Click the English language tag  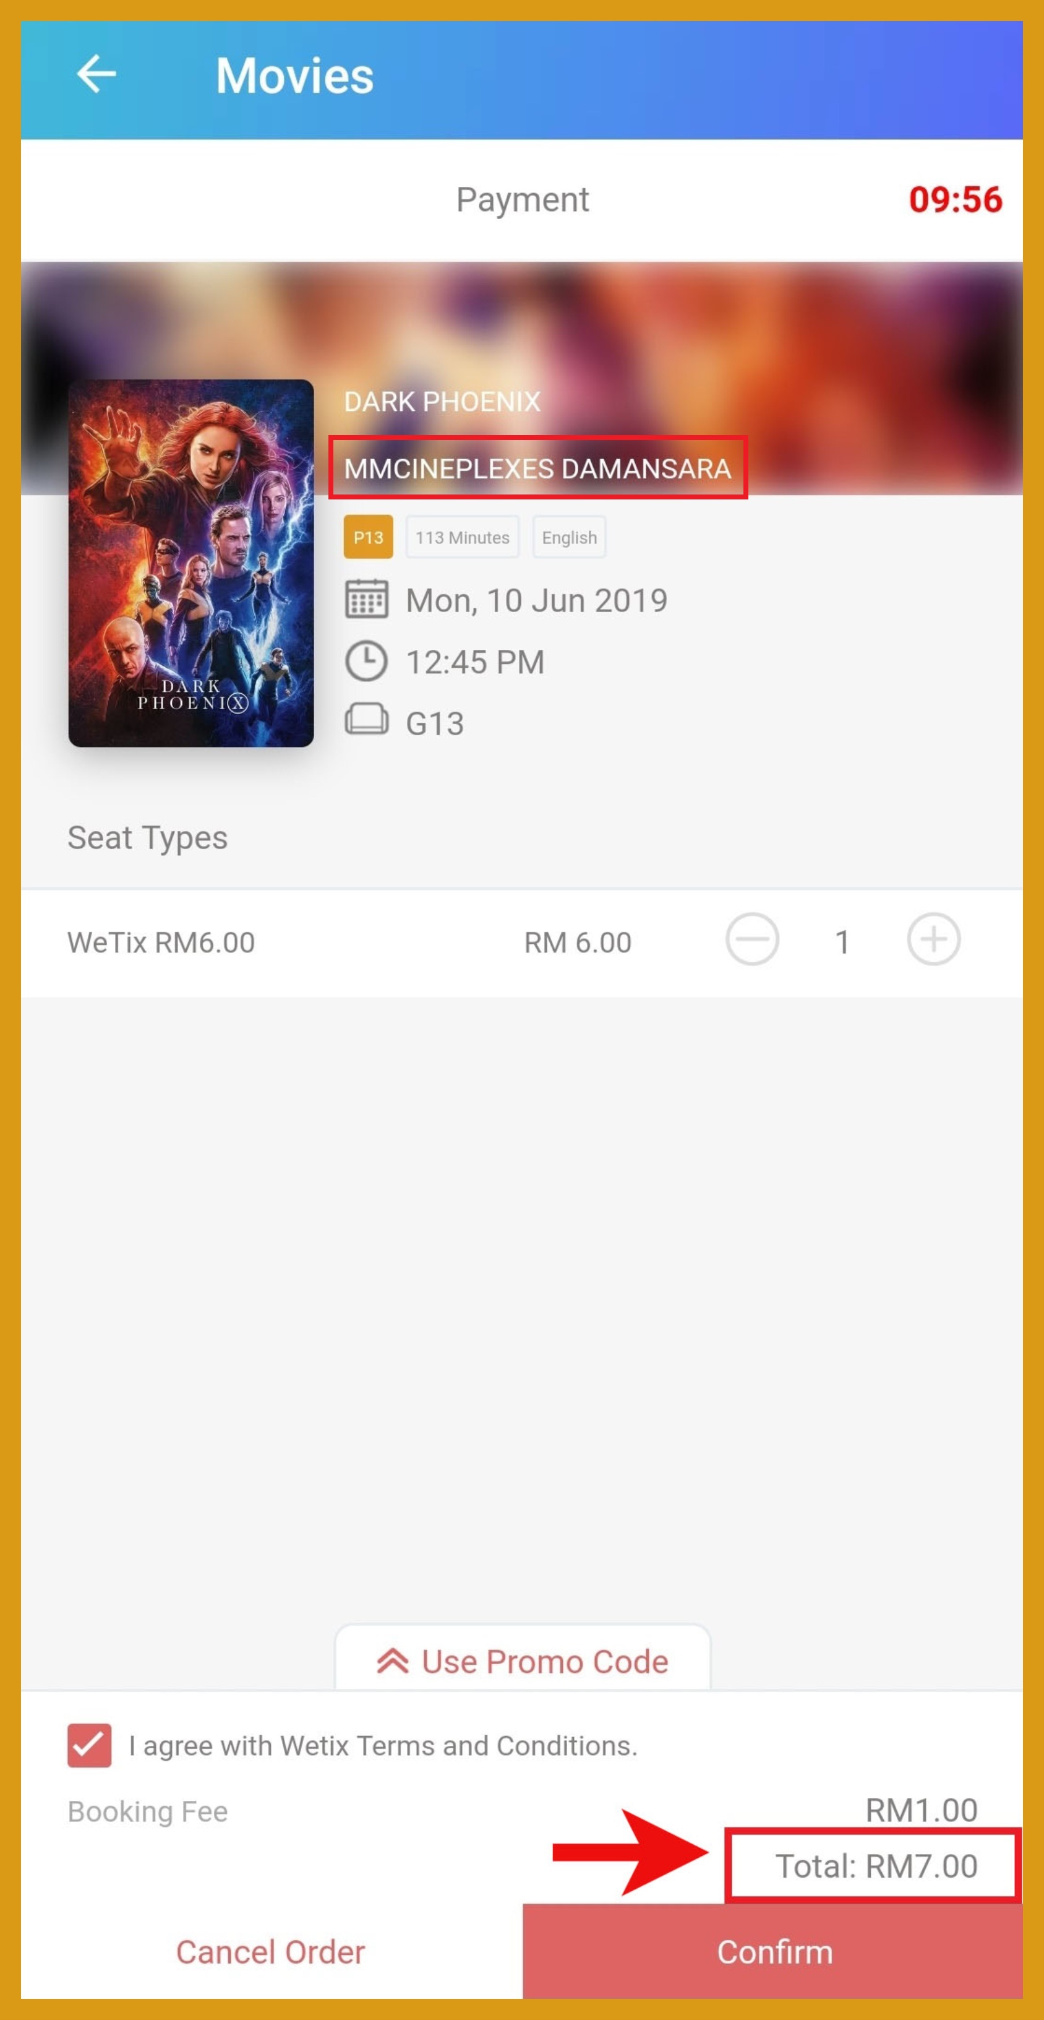point(569,537)
